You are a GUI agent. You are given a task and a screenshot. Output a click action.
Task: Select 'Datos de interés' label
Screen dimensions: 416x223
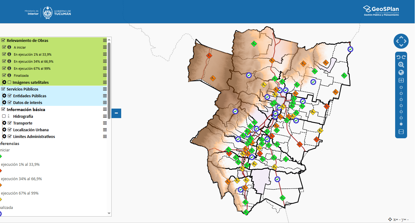28,102
